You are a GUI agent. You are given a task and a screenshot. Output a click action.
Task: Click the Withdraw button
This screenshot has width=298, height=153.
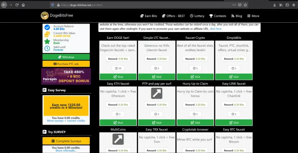(66, 57)
